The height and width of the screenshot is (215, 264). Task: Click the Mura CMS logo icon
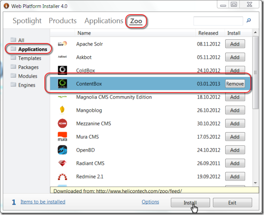(x=62, y=137)
